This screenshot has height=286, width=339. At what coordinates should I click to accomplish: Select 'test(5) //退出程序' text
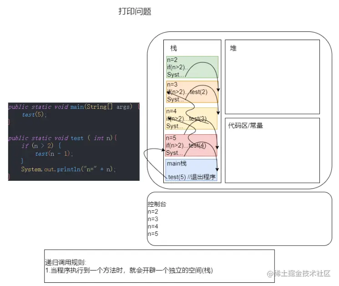192,177
